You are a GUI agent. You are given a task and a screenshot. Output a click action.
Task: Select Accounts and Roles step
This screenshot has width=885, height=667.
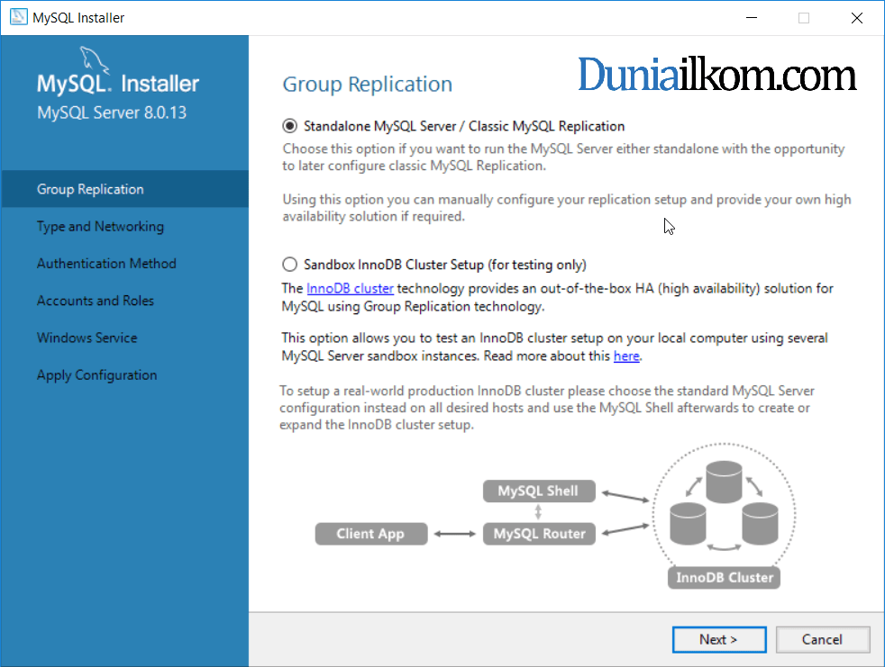click(x=124, y=301)
